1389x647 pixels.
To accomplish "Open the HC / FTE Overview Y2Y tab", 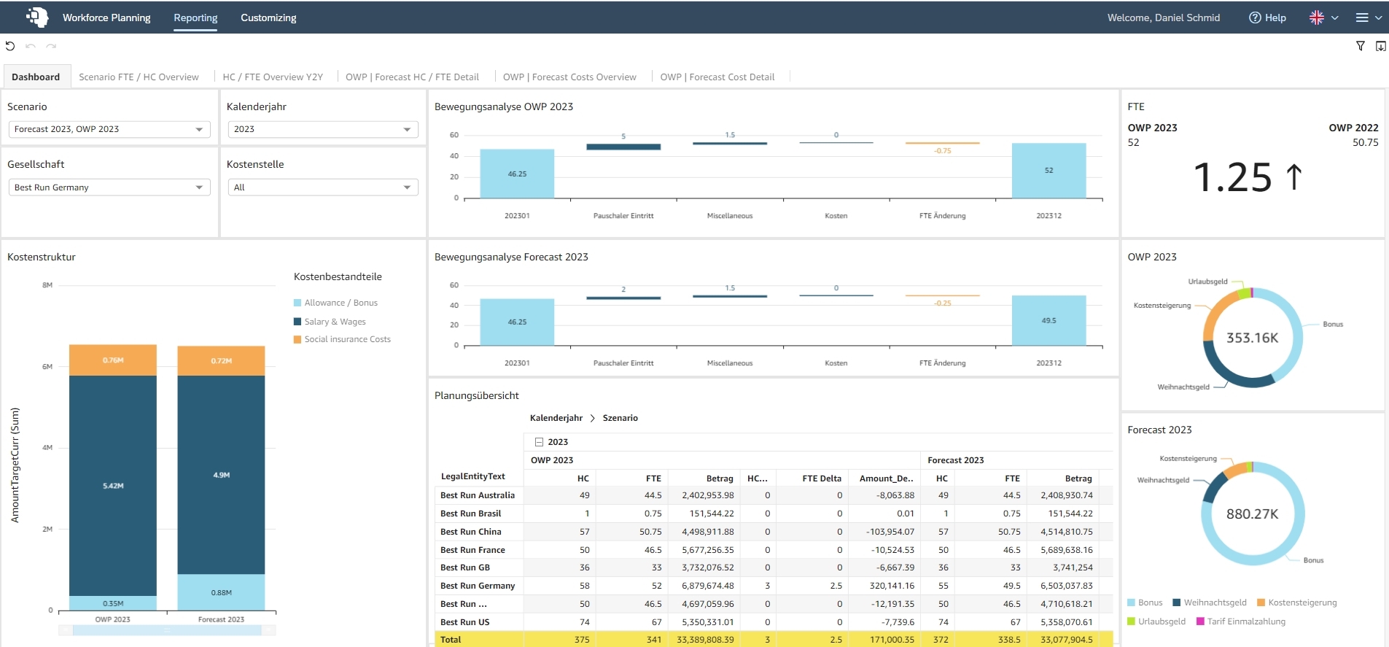I will [273, 77].
